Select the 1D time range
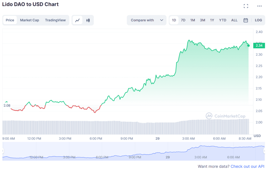268x171 pixels. pyautogui.click(x=174, y=20)
